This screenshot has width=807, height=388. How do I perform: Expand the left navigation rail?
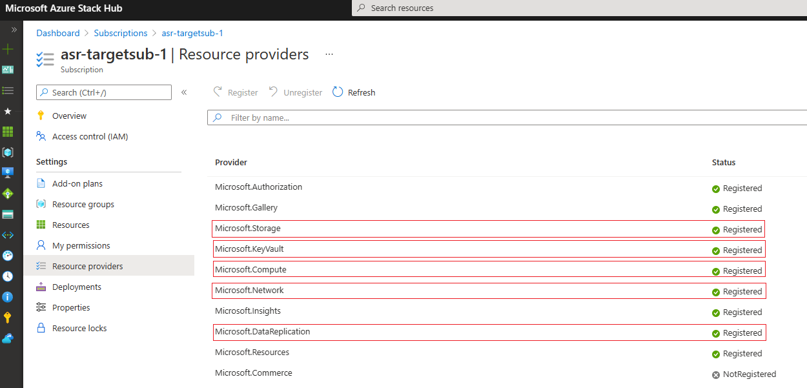pos(14,30)
